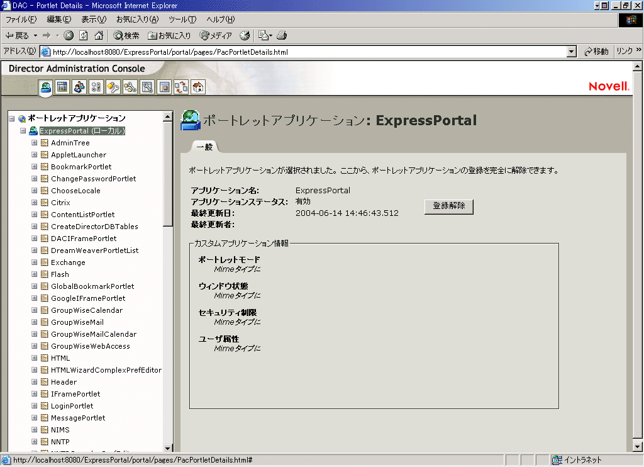Open the メディア media toolbar button
The height and width of the screenshot is (467, 644).
click(216, 36)
